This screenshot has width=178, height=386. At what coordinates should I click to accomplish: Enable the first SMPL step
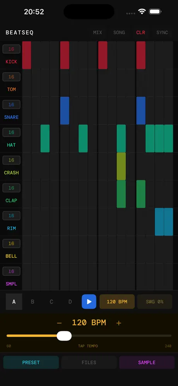(x=27, y=277)
